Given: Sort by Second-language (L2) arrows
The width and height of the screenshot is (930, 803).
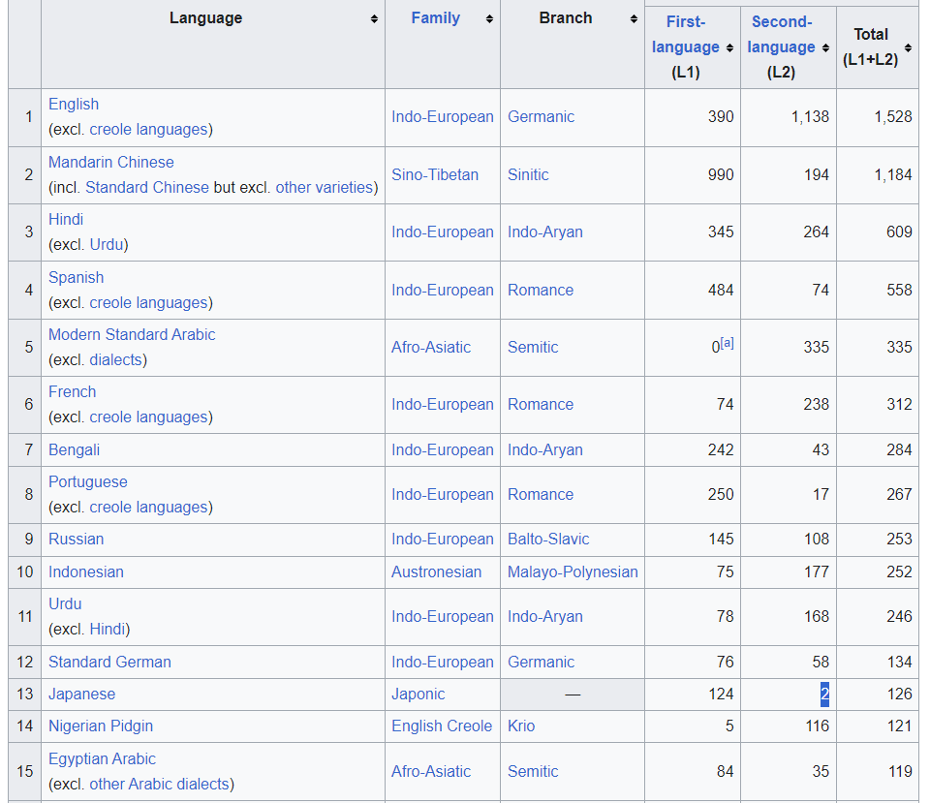Looking at the screenshot, I should 825,48.
